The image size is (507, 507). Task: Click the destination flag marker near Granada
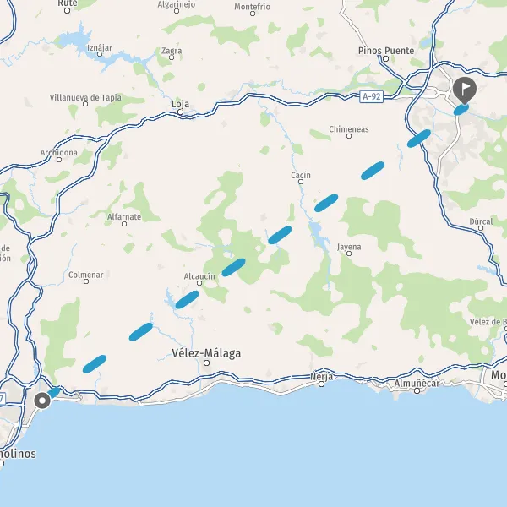(464, 90)
